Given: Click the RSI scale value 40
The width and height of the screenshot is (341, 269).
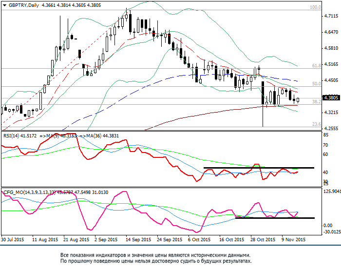Looking at the screenshot, I should 326,173.
